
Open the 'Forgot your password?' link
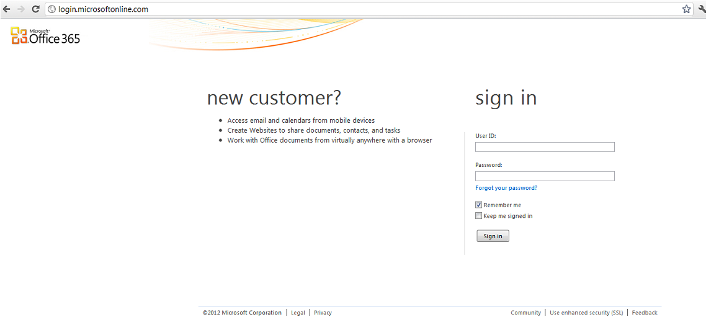tap(506, 188)
